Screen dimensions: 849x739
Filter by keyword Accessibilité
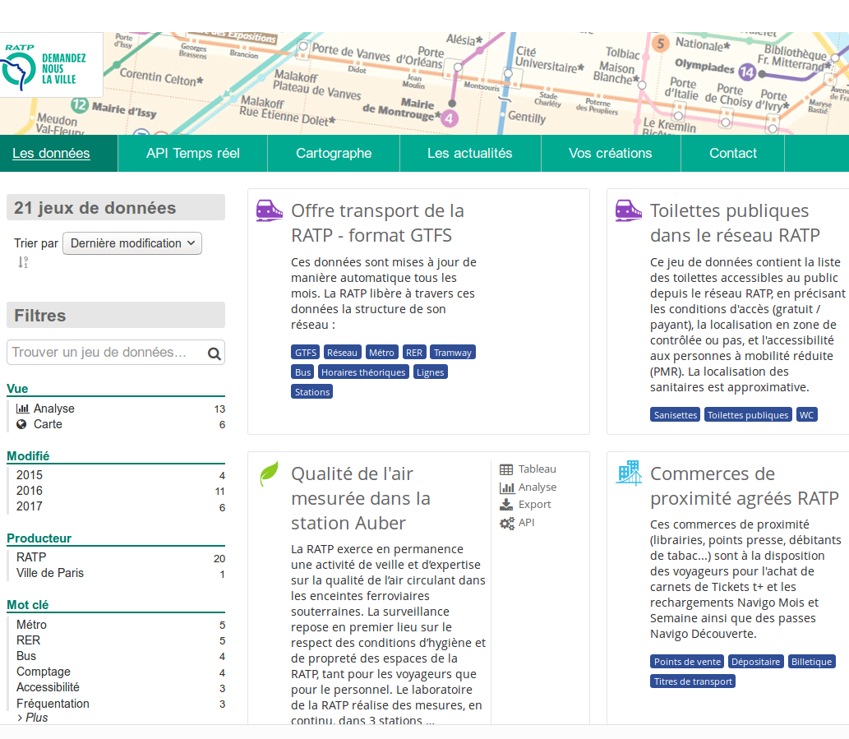121,687
